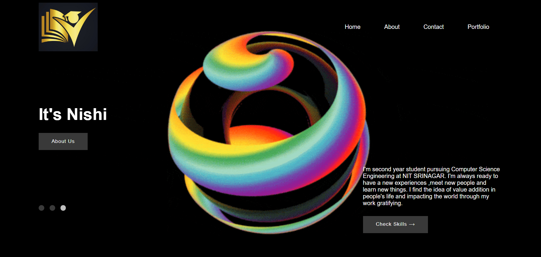Select the second slider dot indicator

pos(53,208)
